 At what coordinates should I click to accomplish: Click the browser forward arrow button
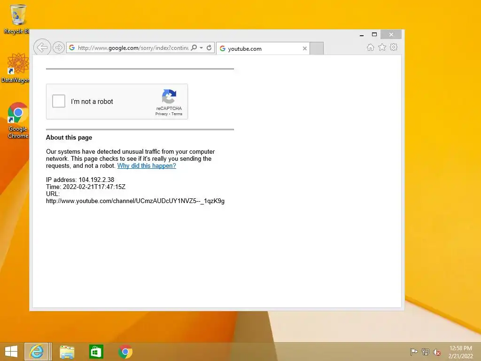(58, 47)
